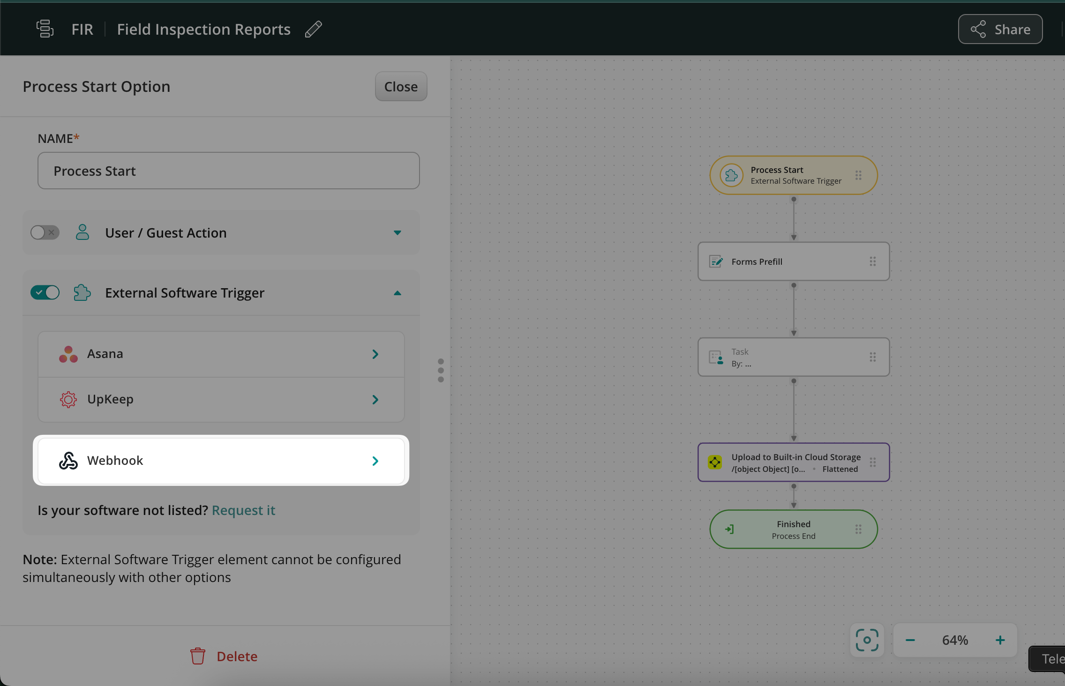Click the Request it link
The height and width of the screenshot is (686, 1065).
pos(243,510)
